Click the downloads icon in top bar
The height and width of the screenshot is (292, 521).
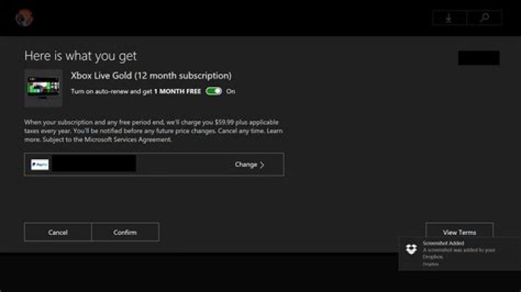pos(449,18)
